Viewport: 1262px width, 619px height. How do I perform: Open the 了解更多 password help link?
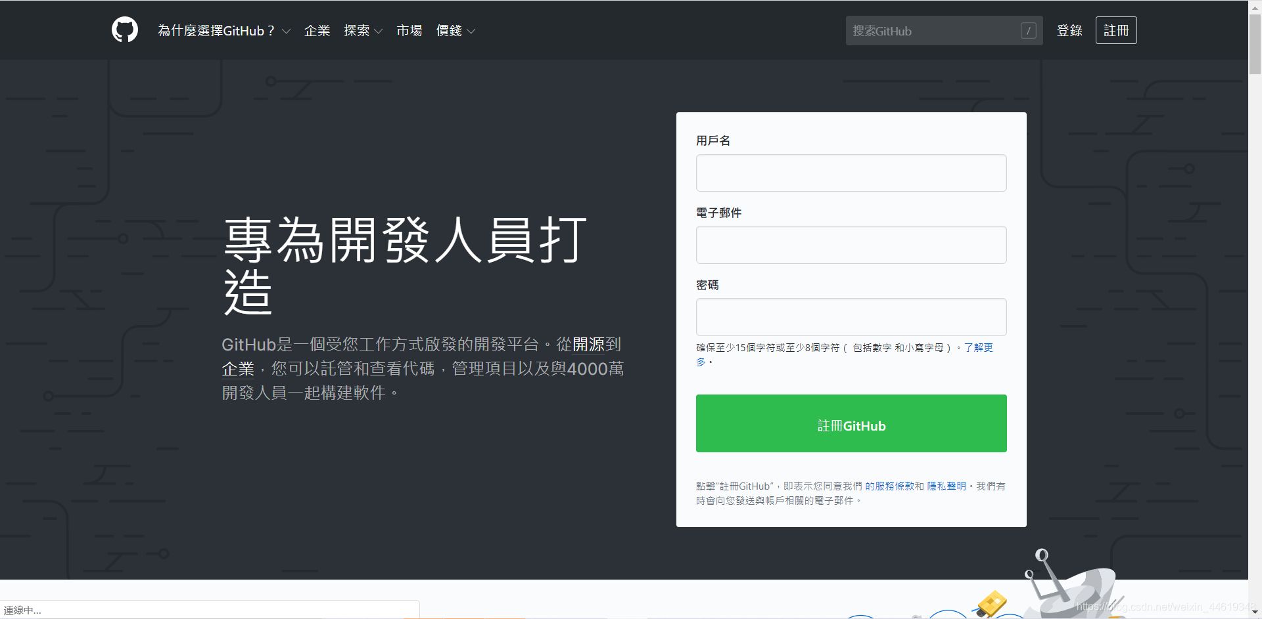tap(979, 348)
